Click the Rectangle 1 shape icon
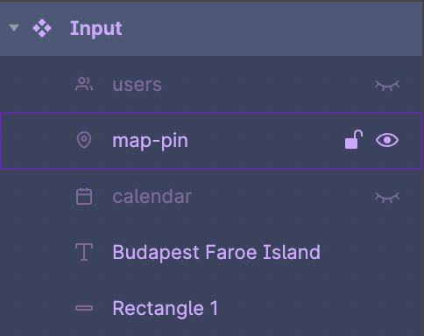Viewport: 424px width, 336px height. pos(84,308)
